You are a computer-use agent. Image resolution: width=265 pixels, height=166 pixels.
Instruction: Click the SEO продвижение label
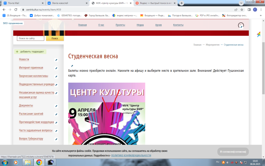pos(13,23)
